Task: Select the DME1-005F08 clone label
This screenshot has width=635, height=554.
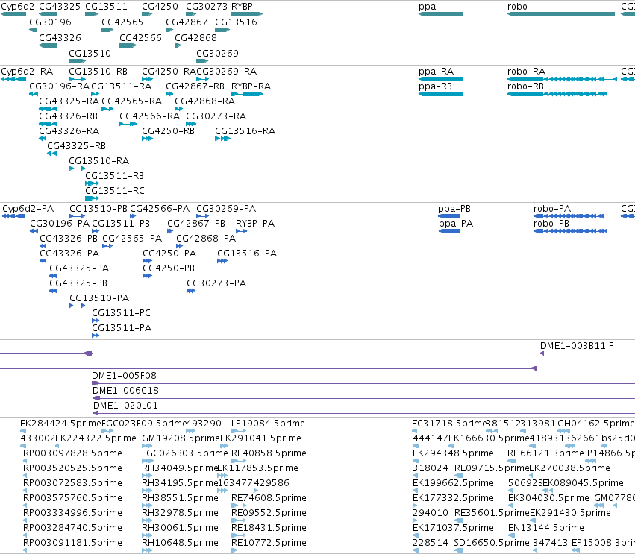Action: pyautogui.click(x=124, y=376)
